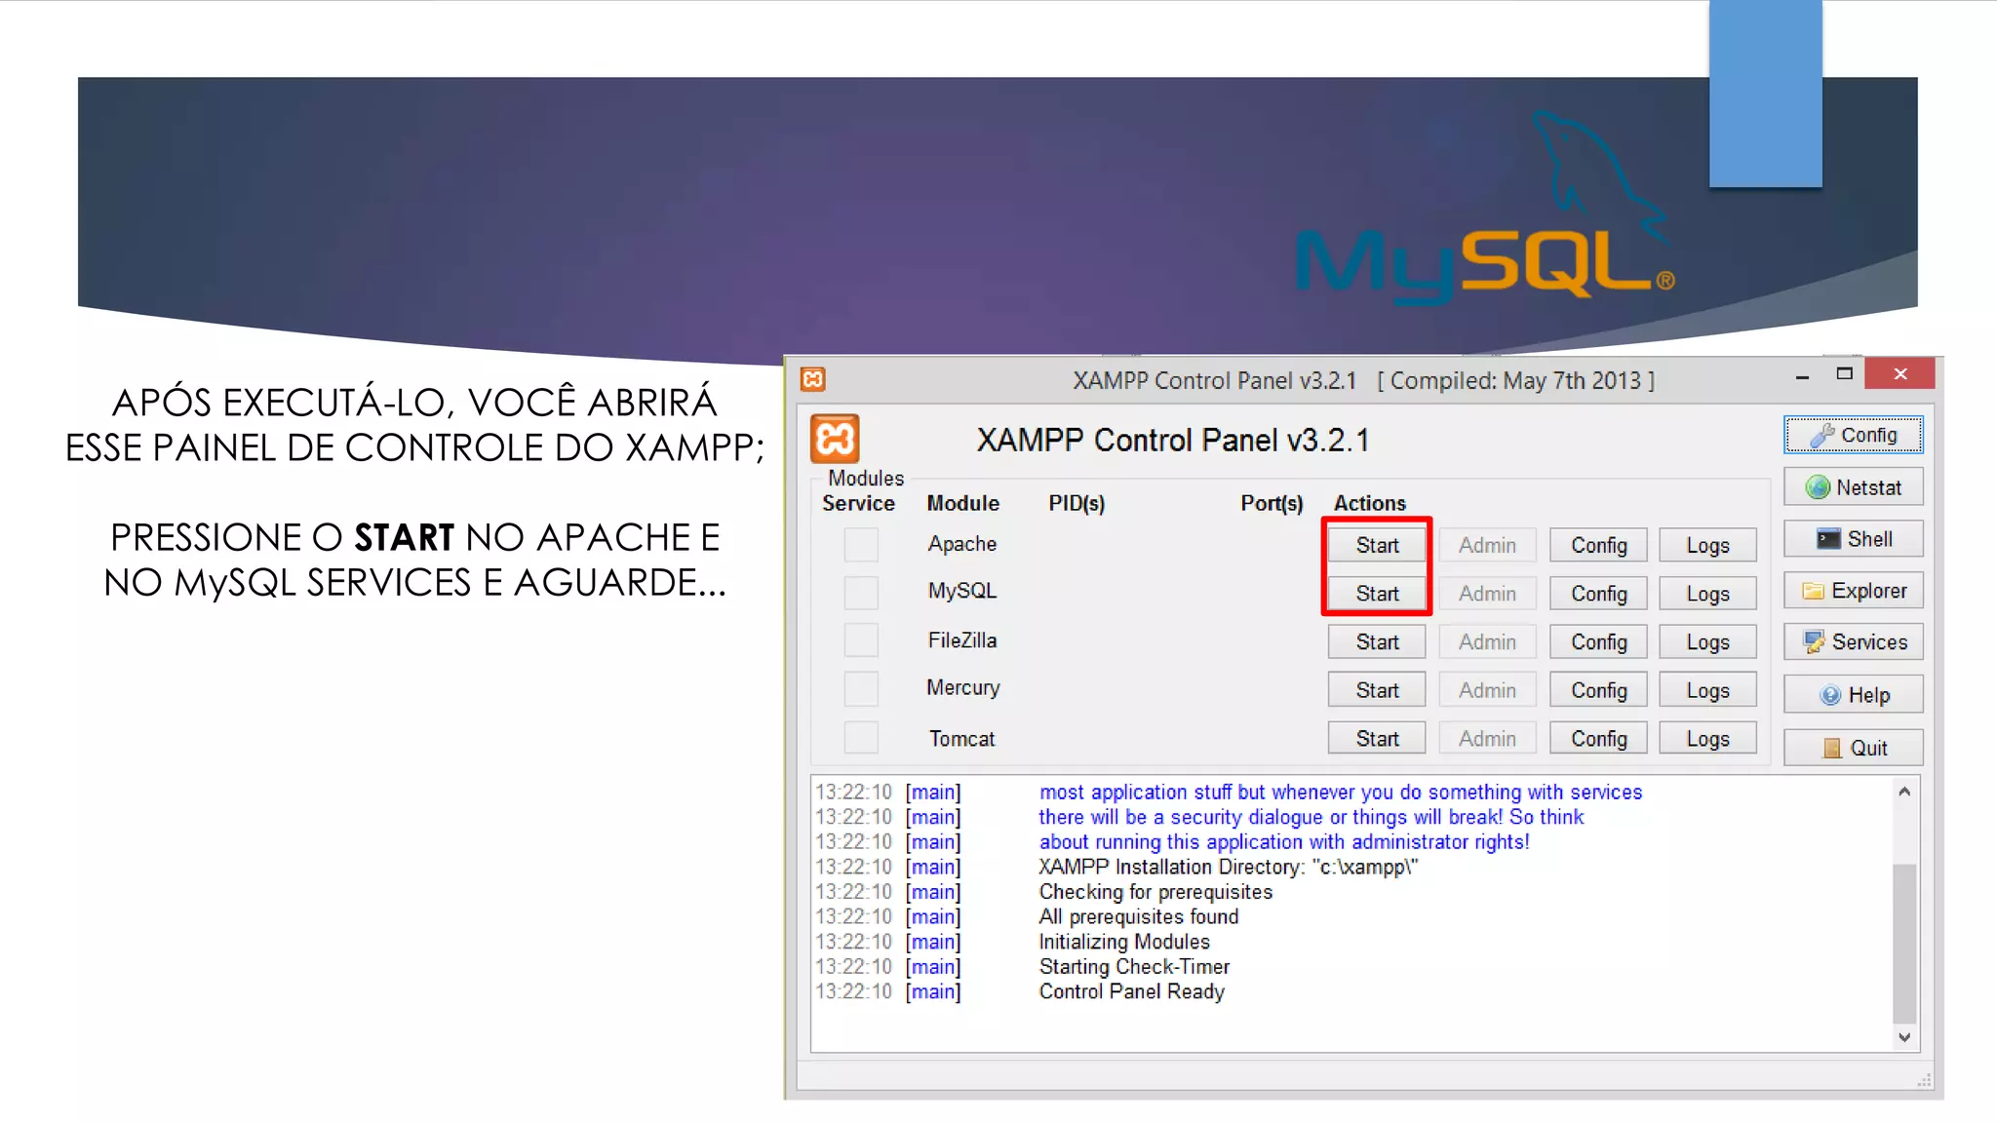Viewport: 1997px width, 1123px height.
Task: Click the window resize grip corner
Action: (x=1925, y=1080)
